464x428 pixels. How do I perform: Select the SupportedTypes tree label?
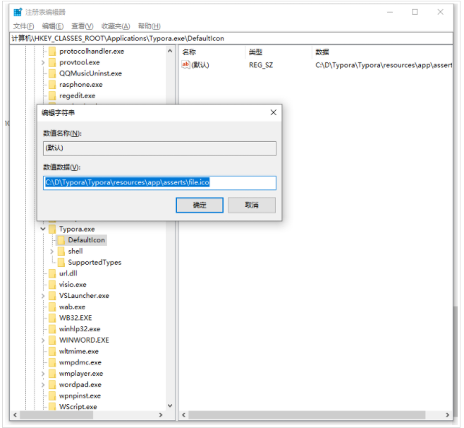94,262
